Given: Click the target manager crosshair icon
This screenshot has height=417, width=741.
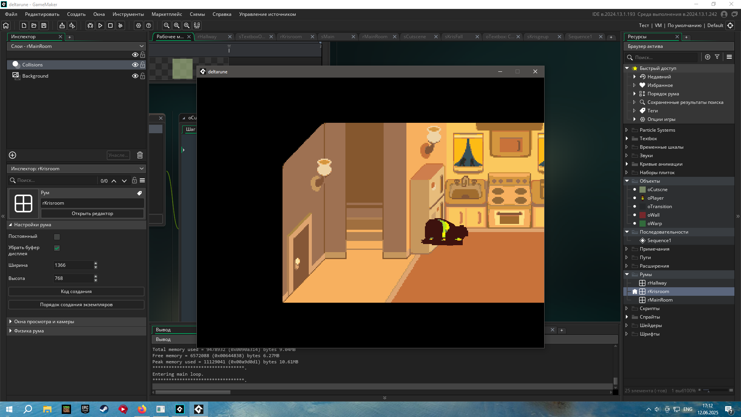Looking at the screenshot, I should pyautogui.click(x=730, y=25).
